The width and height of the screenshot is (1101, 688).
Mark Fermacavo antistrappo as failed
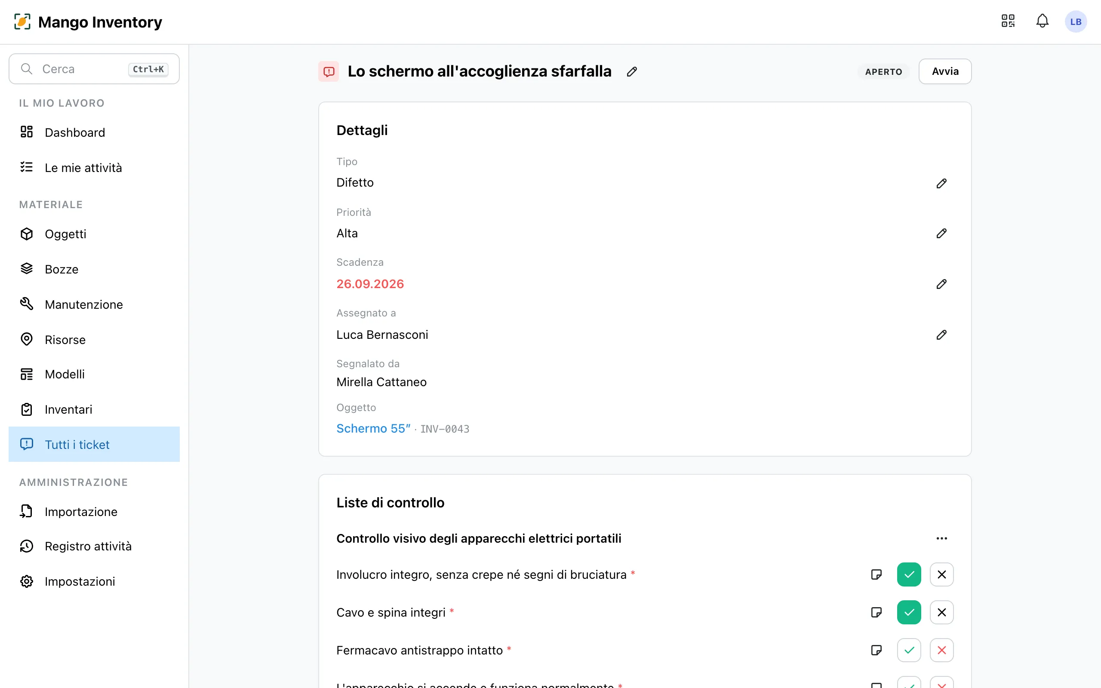[941, 650]
